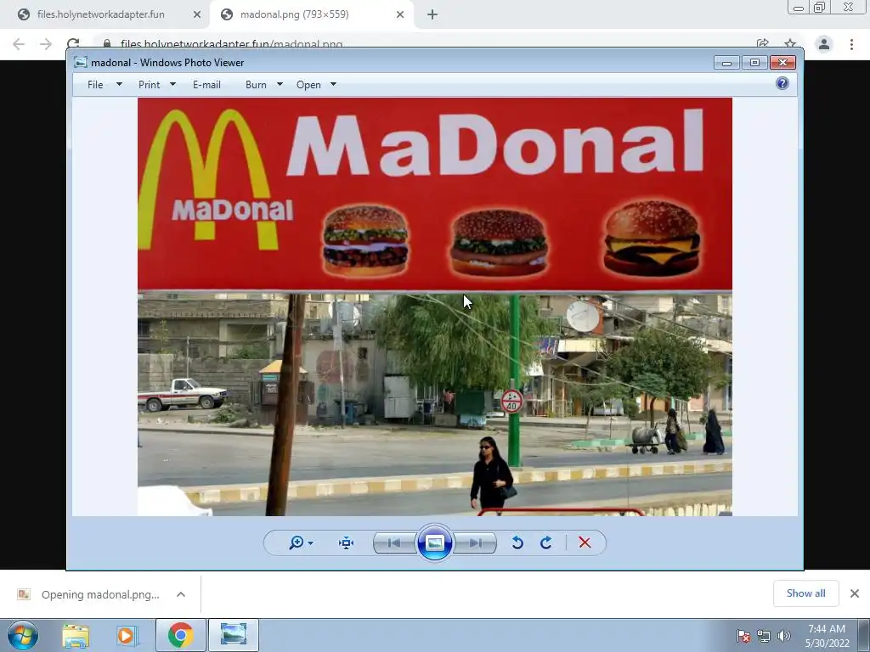Delete the photo with the red X
Image resolution: width=870 pixels, height=652 pixels.
coord(585,542)
